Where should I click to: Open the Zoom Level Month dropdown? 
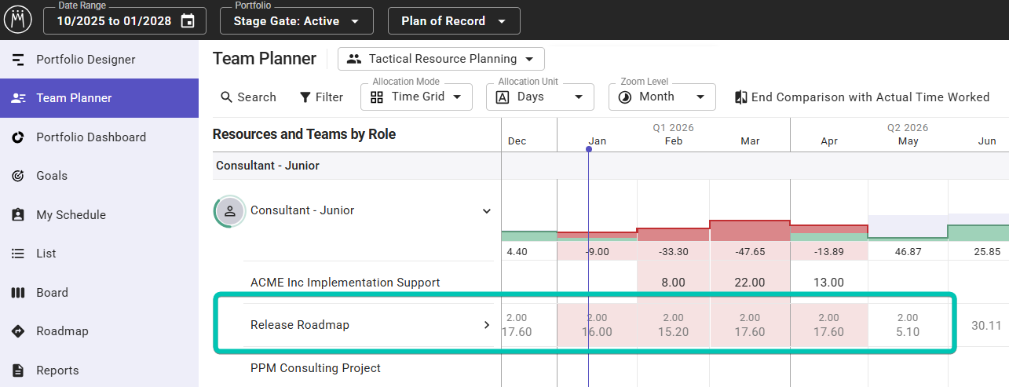click(661, 97)
